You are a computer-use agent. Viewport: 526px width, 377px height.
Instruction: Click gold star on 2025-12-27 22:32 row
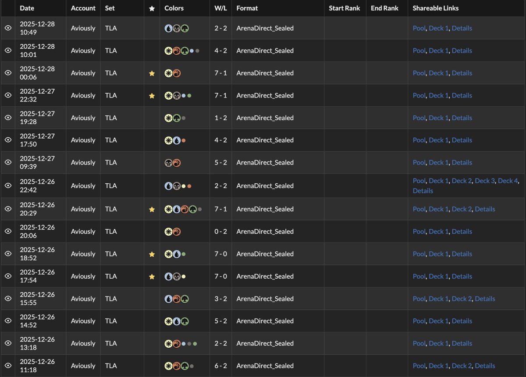152,95
